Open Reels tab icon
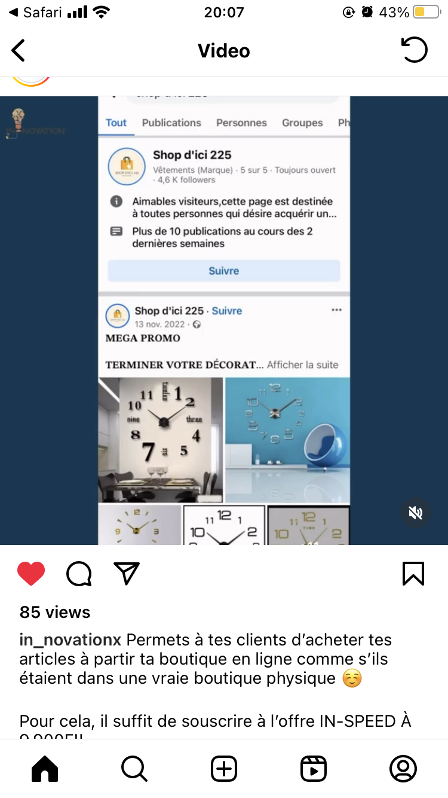The height and width of the screenshot is (798, 448). coord(314,769)
